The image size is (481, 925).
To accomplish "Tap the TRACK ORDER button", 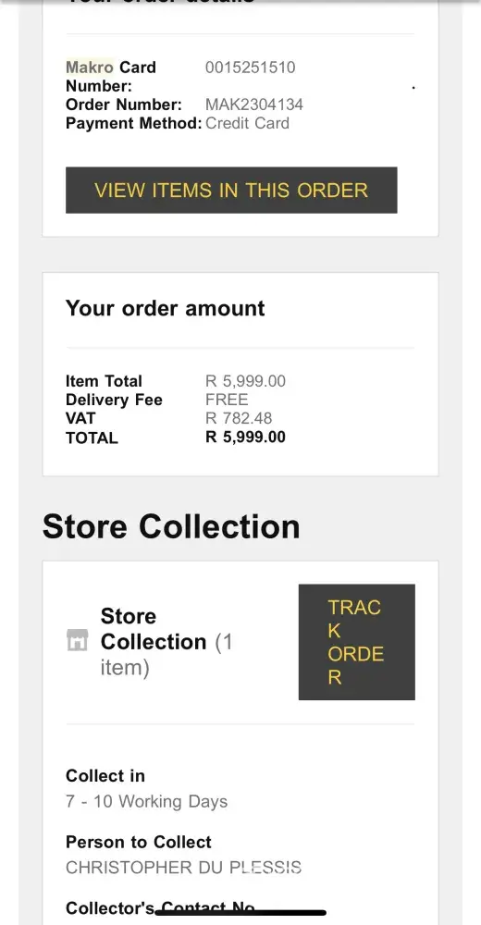I will point(356,642).
